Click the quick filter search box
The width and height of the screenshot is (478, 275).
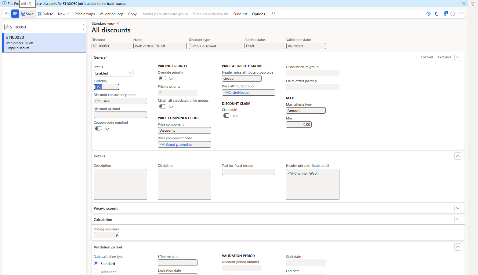[44, 27]
